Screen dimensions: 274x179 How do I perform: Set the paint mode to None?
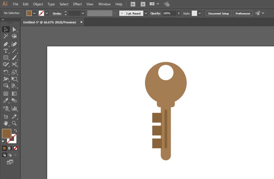point(16,148)
